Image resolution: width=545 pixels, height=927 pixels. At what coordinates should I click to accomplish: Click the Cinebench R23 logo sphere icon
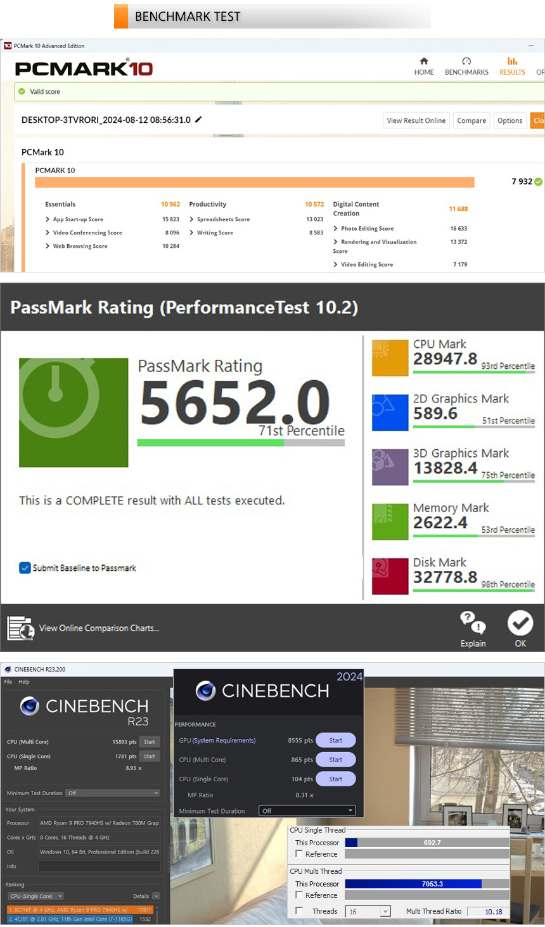(x=30, y=706)
